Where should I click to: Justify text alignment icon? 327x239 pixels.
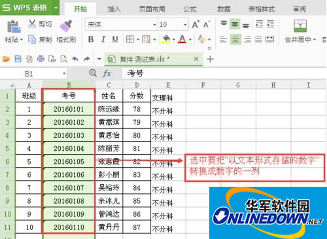[x=258, y=39]
